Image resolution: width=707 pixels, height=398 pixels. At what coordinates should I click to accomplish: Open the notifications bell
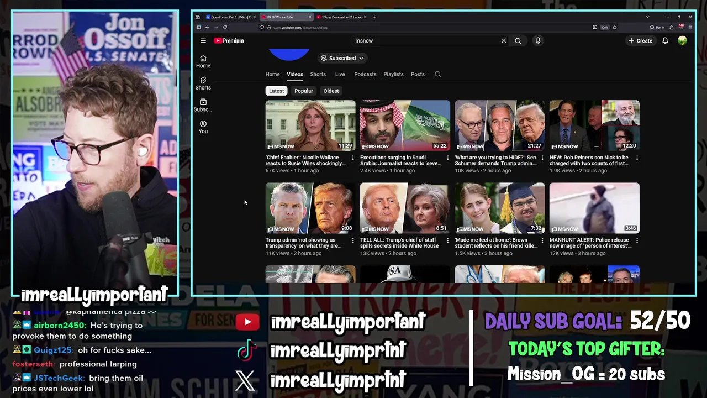pyautogui.click(x=666, y=41)
